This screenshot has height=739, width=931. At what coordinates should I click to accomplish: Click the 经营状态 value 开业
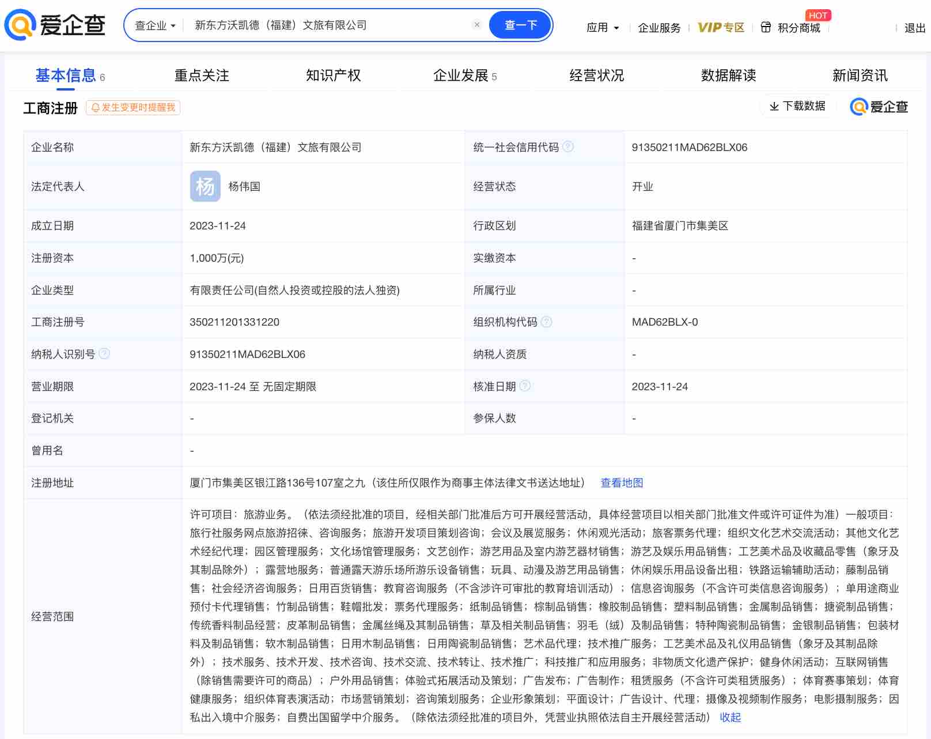pyautogui.click(x=642, y=187)
